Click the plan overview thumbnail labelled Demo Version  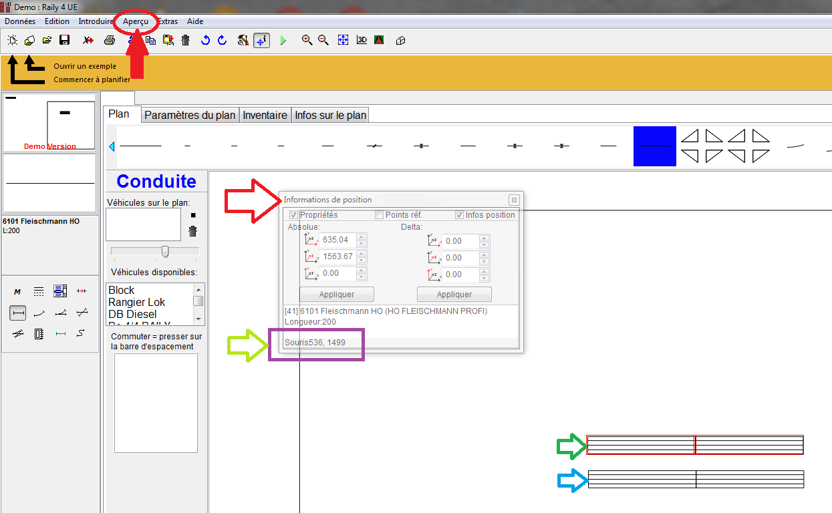coord(50,123)
